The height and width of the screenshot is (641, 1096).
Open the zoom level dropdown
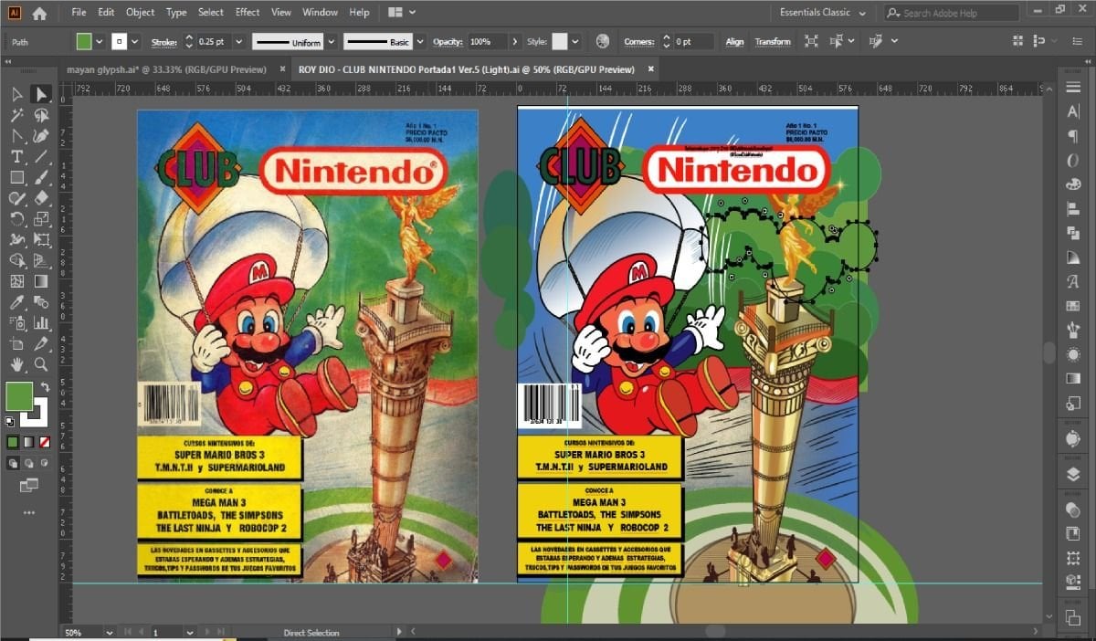pyautogui.click(x=110, y=632)
